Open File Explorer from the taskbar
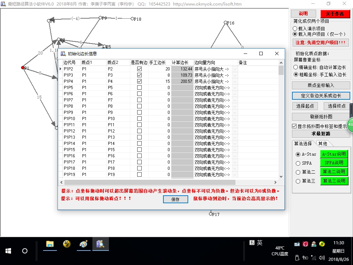Image resolution: width=353 pixels, height=265 pixels. [50, 244]
